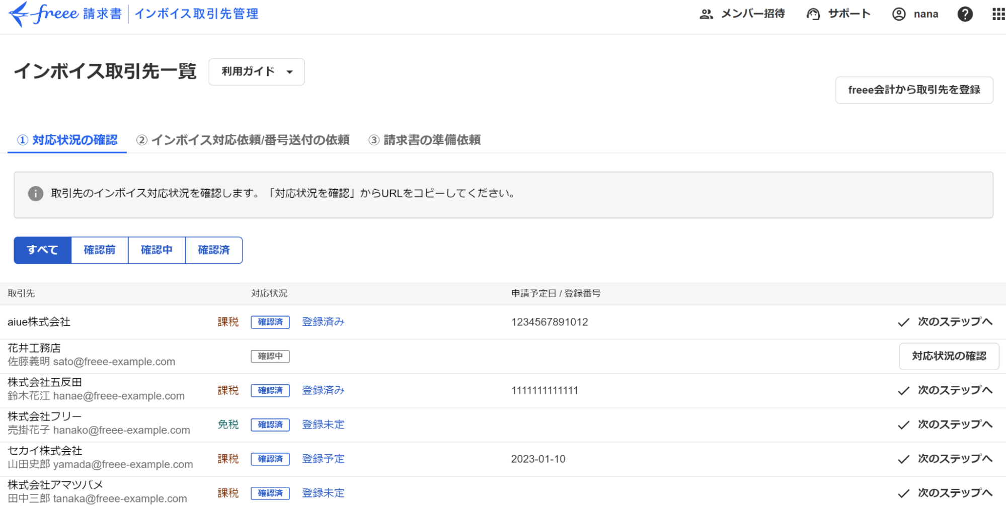Select the すべて filter pill
Screen dimensions: 1006x506
[42, 250]
